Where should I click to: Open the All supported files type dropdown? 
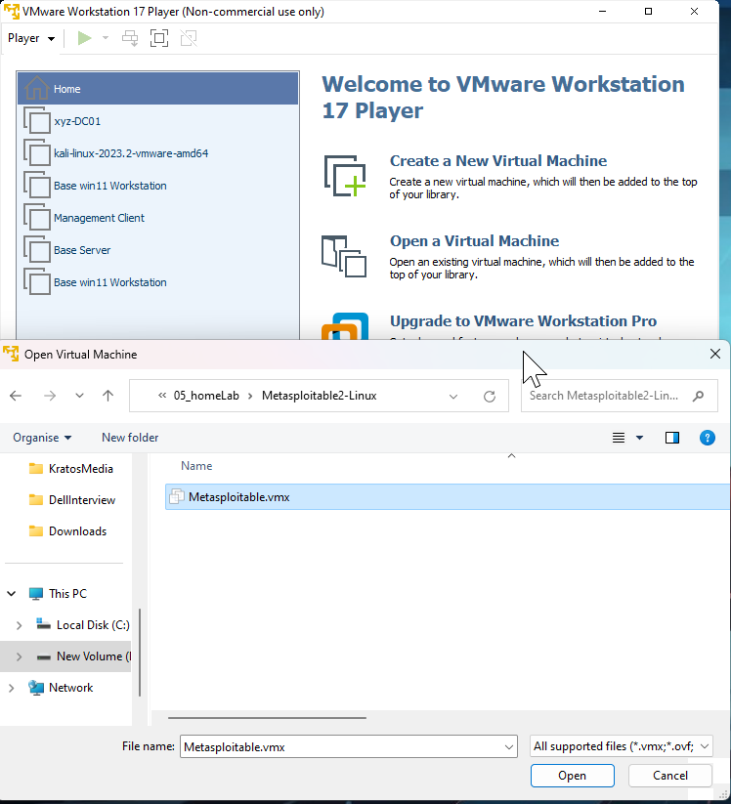[622, 746]
